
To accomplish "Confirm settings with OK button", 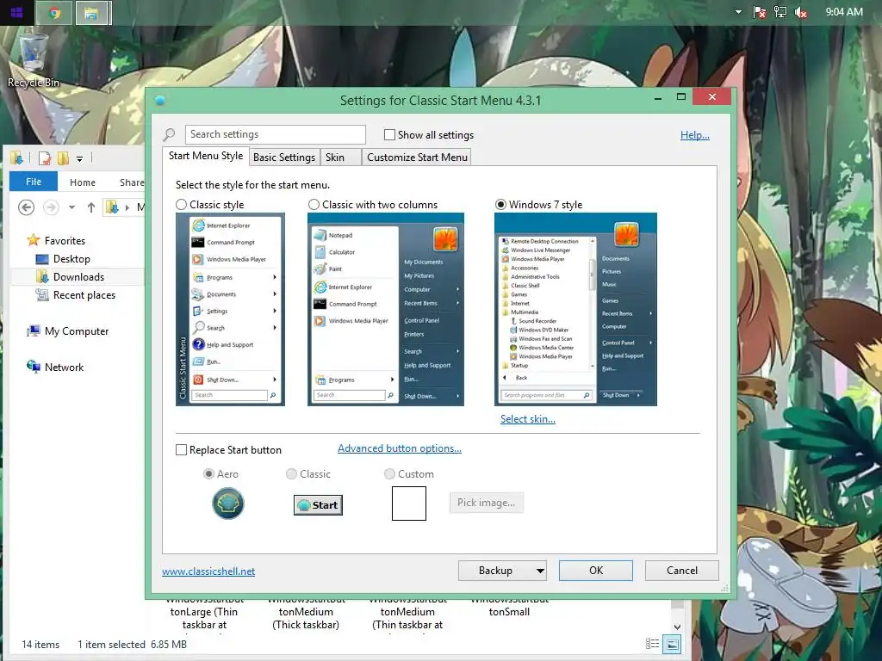I will (596, 571).
